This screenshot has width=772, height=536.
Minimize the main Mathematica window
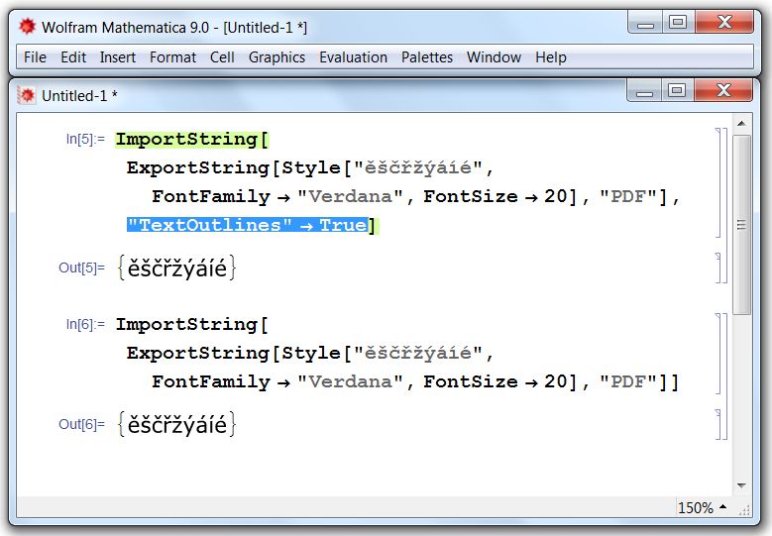tap(645, 23)
